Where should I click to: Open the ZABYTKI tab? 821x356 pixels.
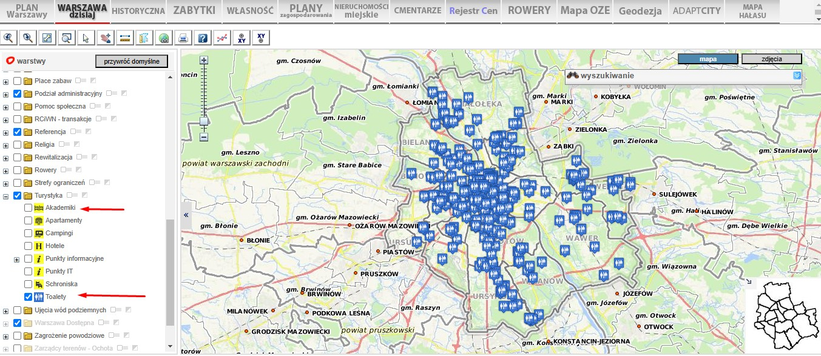(x=194, y=11)
